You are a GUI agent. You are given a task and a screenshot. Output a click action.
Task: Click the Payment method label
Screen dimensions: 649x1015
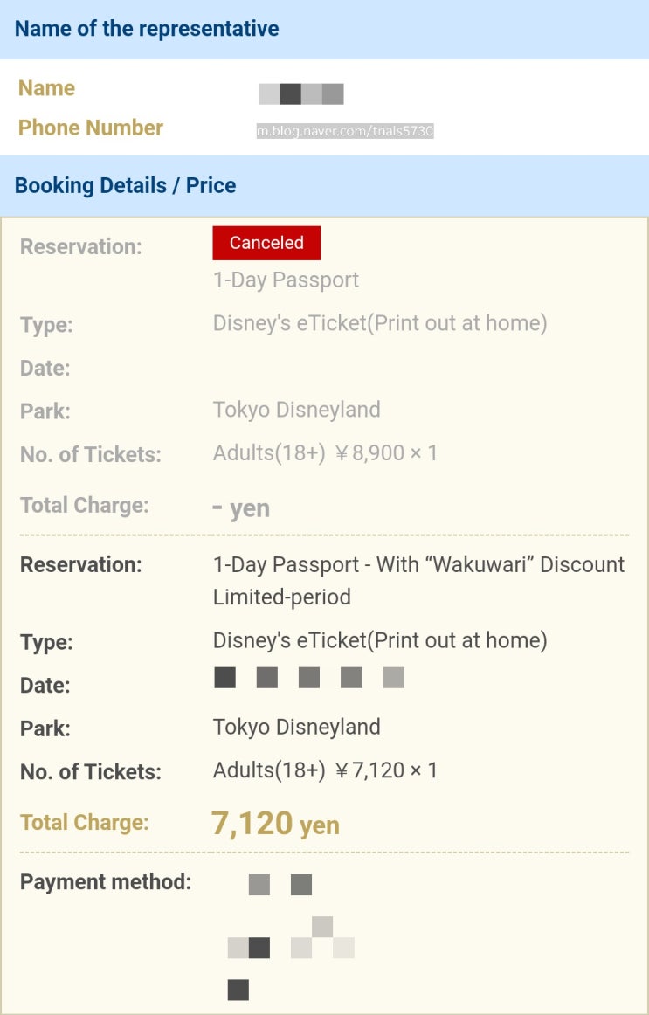[x=106, y=881]
